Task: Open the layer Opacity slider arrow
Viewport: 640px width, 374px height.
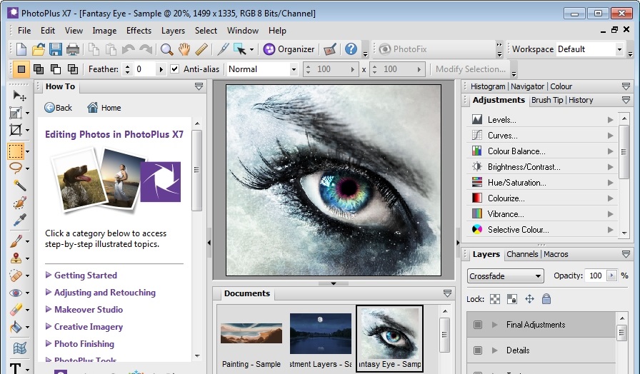Action: pos(613,276)
